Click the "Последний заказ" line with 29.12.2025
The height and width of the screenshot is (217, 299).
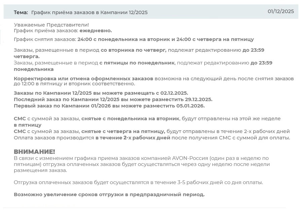point(113,99)
